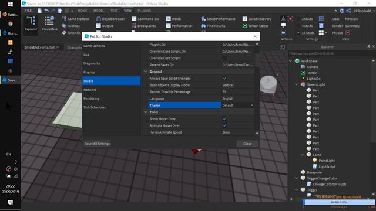This screenshot has height=211, width=376.
Task: Open the Properties panel button
Action: pos(49,24)
